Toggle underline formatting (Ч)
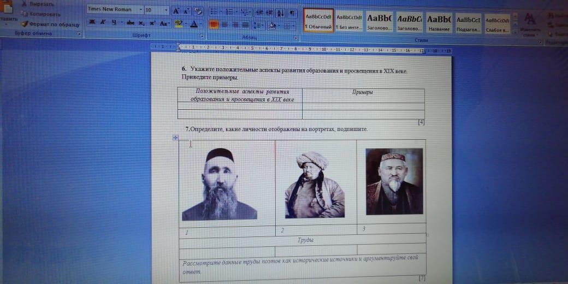This screenshot has height=284, width=568. 114,22
